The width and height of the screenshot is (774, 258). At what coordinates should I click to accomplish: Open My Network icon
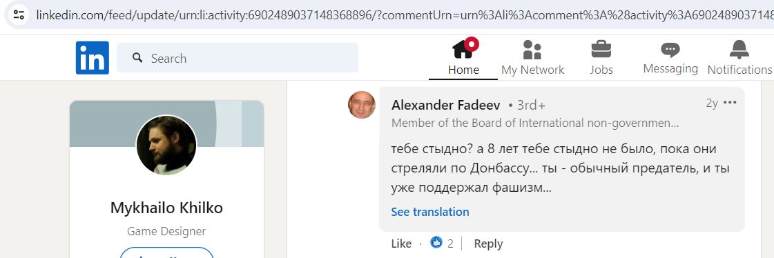click(x=532, y=50)
